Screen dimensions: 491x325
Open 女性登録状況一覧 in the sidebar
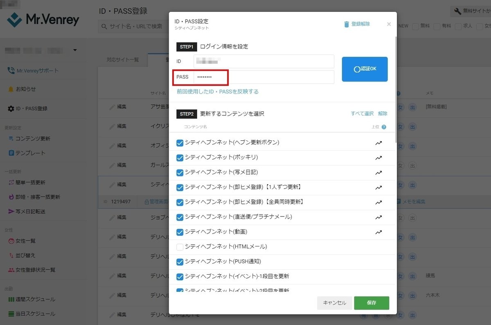pos(32,270)
